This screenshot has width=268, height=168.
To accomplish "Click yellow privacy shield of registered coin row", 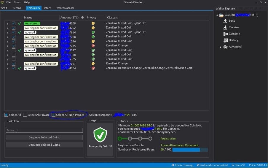I will tap(93, 23).
